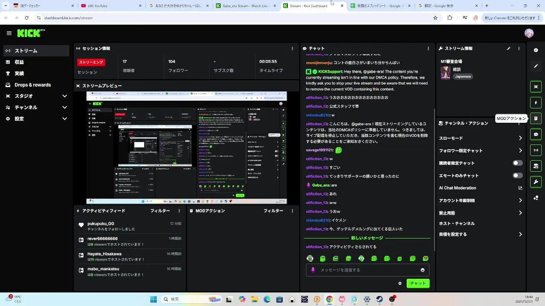Bookmark this page with star icon
This screenshot has height=306, width=545.
(435, 18)
